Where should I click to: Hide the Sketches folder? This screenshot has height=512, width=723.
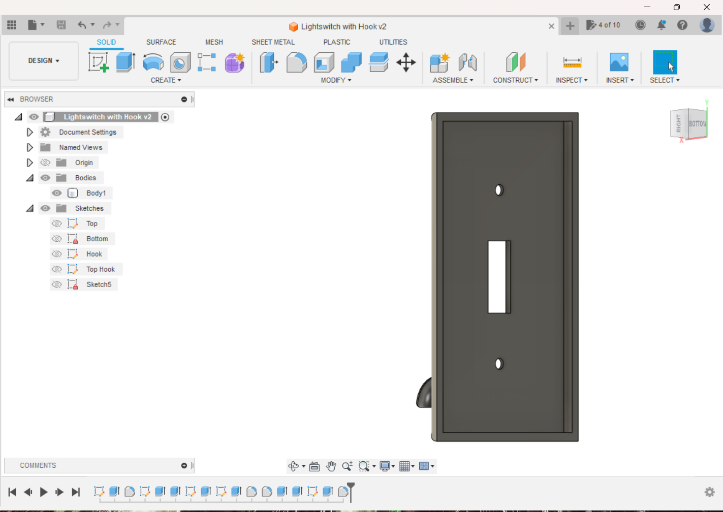(x=45, y=208)
